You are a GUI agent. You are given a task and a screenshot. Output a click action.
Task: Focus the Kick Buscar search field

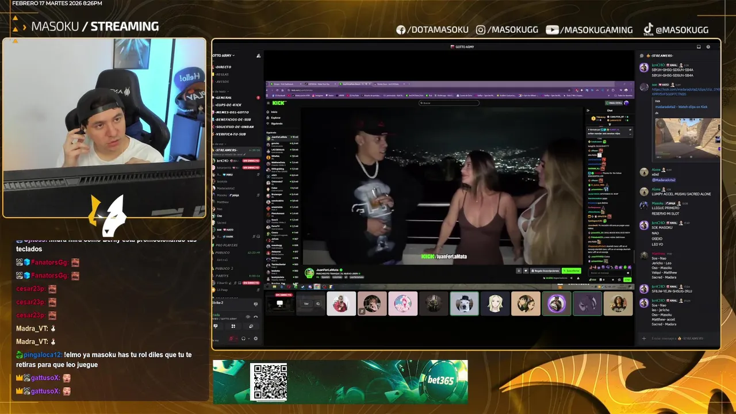coord(450,103)
